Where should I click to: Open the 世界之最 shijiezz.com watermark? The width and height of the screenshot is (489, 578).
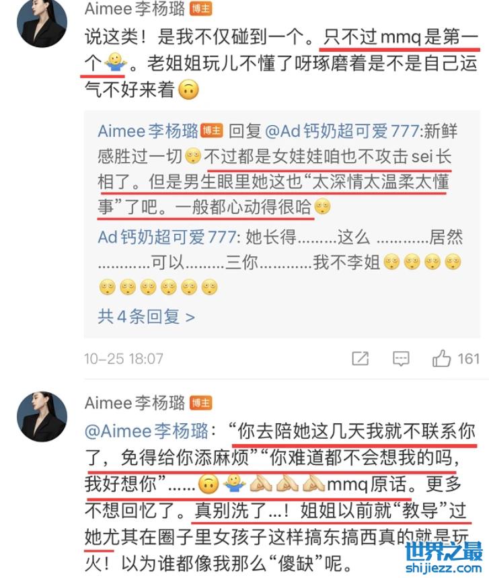[x=444, y=558]
